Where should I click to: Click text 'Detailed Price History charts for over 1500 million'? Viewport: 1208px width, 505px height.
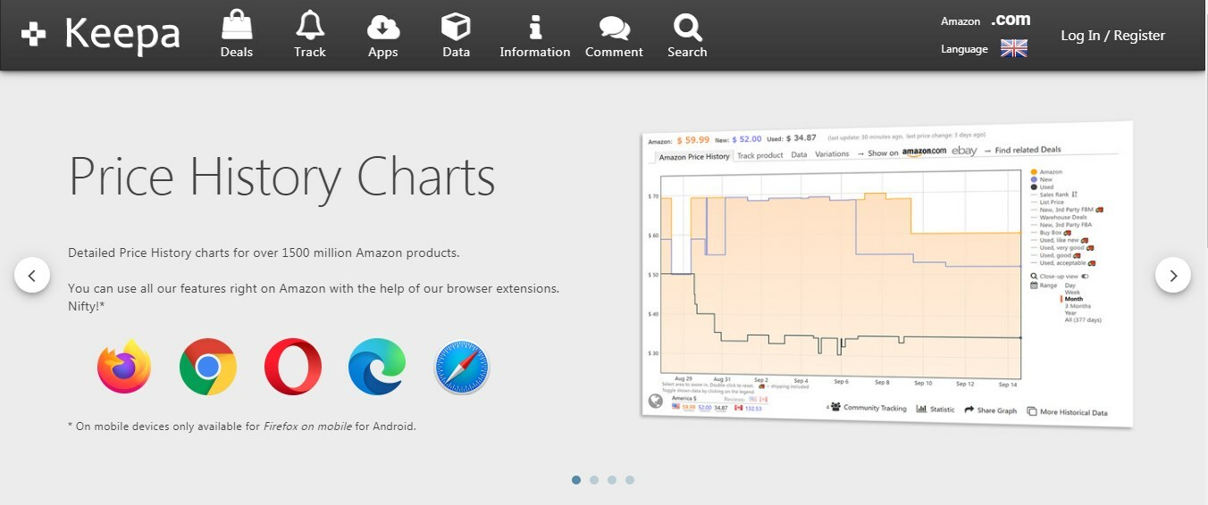[218, 252]
